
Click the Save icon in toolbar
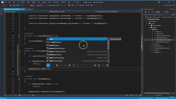click(16, 5)
